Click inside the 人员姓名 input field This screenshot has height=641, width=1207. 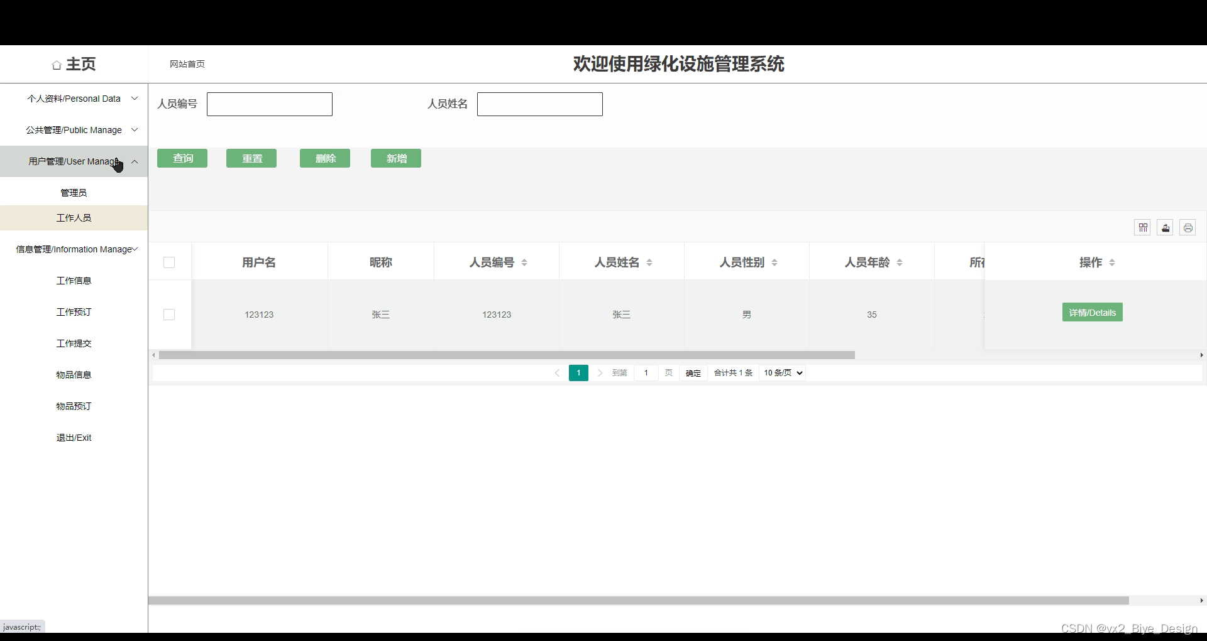539,104
